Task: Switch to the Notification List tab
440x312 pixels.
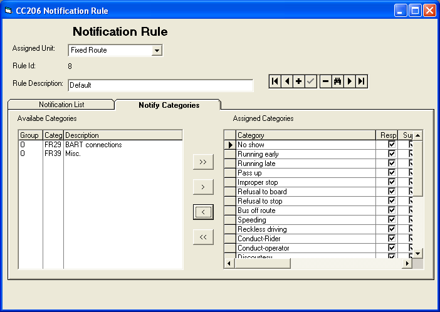Action: point(61,105)
